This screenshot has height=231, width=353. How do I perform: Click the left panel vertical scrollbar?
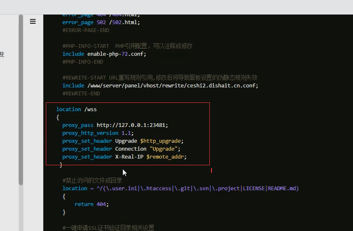coord(21,100)
